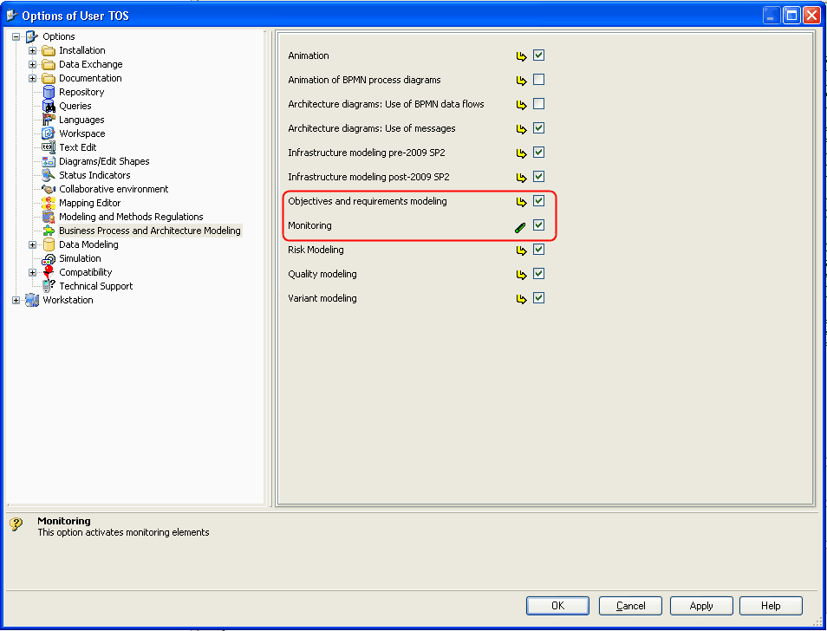This screenshot has width=827, height=631.
Task: Click the pencil icon beside Monitoring
Action: [x=520, y=226]
